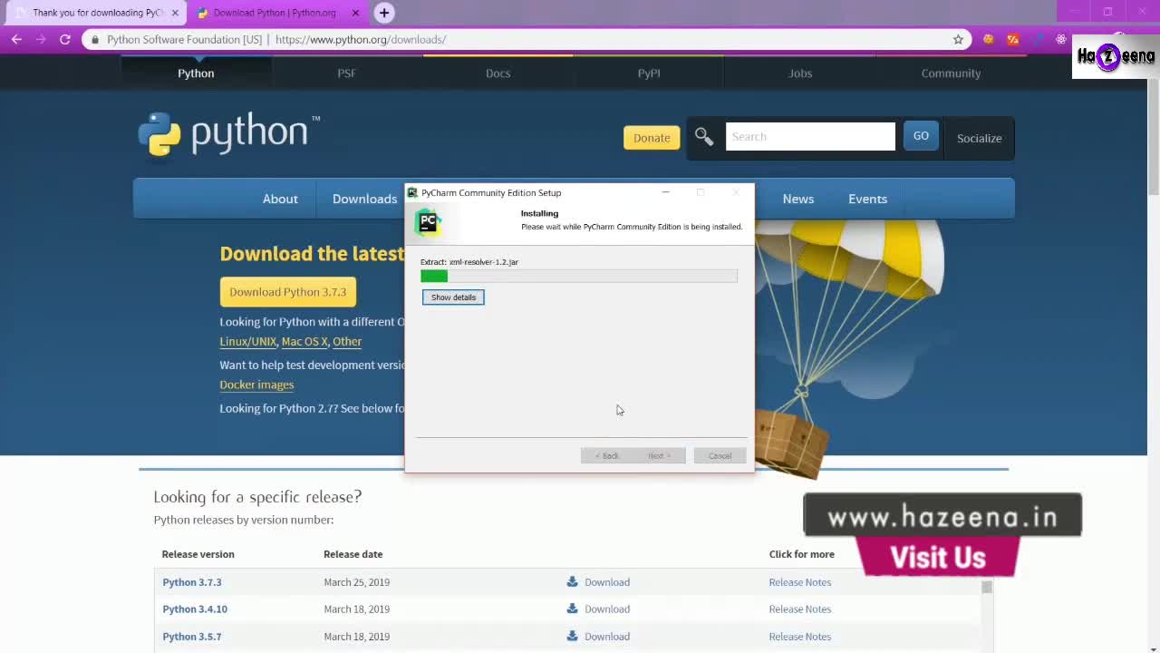Open Release Notes for Python 3.7.3

(800, 582)
